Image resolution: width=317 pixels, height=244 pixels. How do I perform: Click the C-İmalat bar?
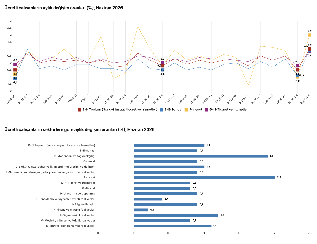coord(165,161)
